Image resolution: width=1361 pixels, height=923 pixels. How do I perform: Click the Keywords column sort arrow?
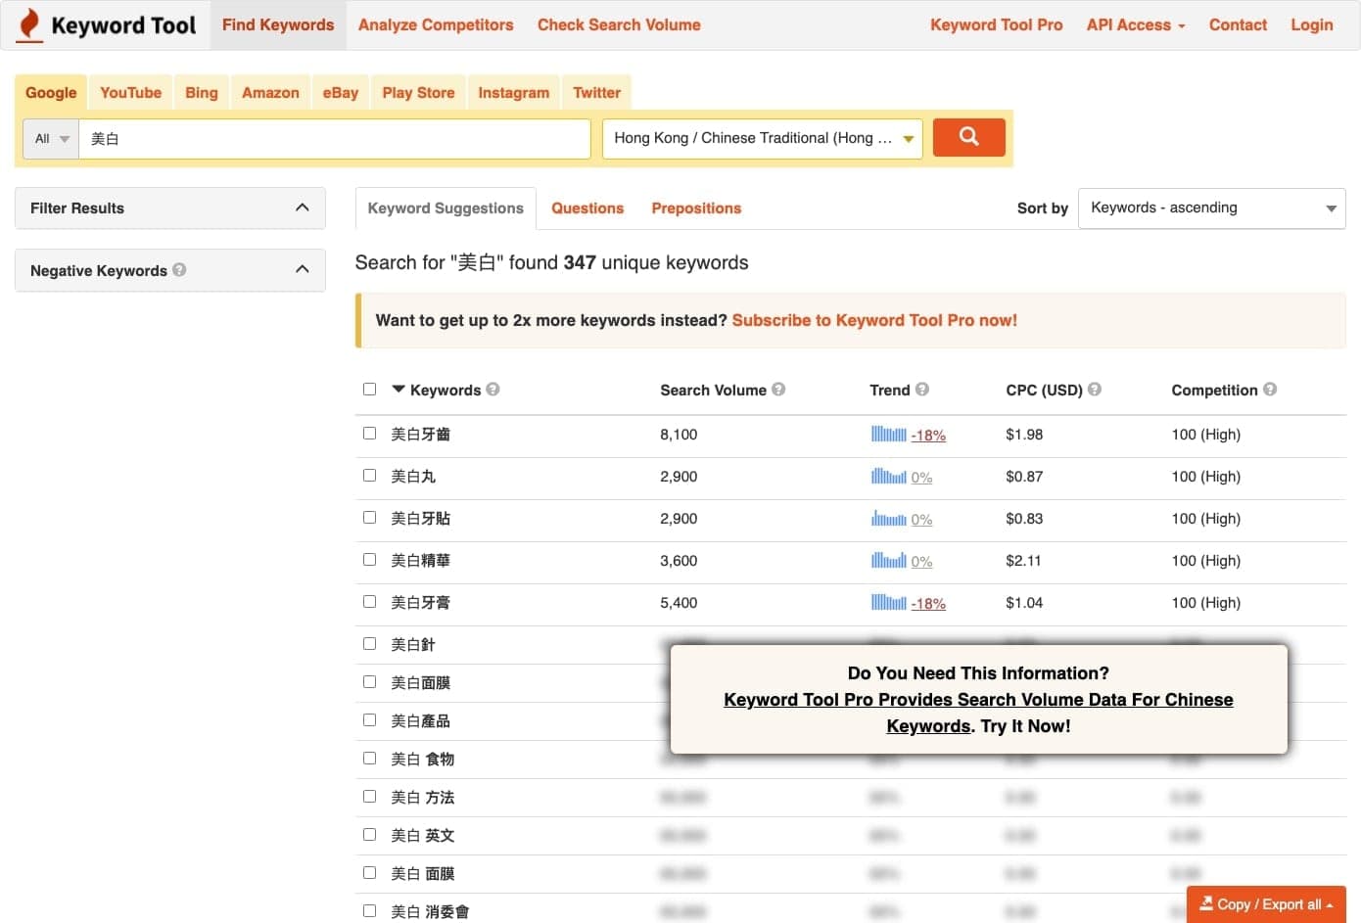pos(399,390)
